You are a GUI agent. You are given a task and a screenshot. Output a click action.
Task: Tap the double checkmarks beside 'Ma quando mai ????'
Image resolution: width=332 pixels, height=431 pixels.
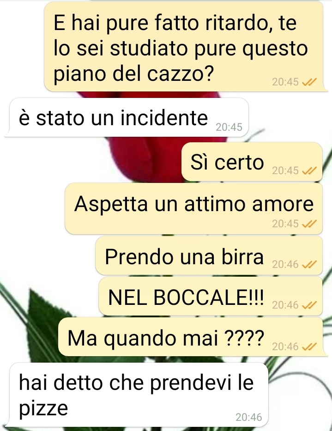309,347
